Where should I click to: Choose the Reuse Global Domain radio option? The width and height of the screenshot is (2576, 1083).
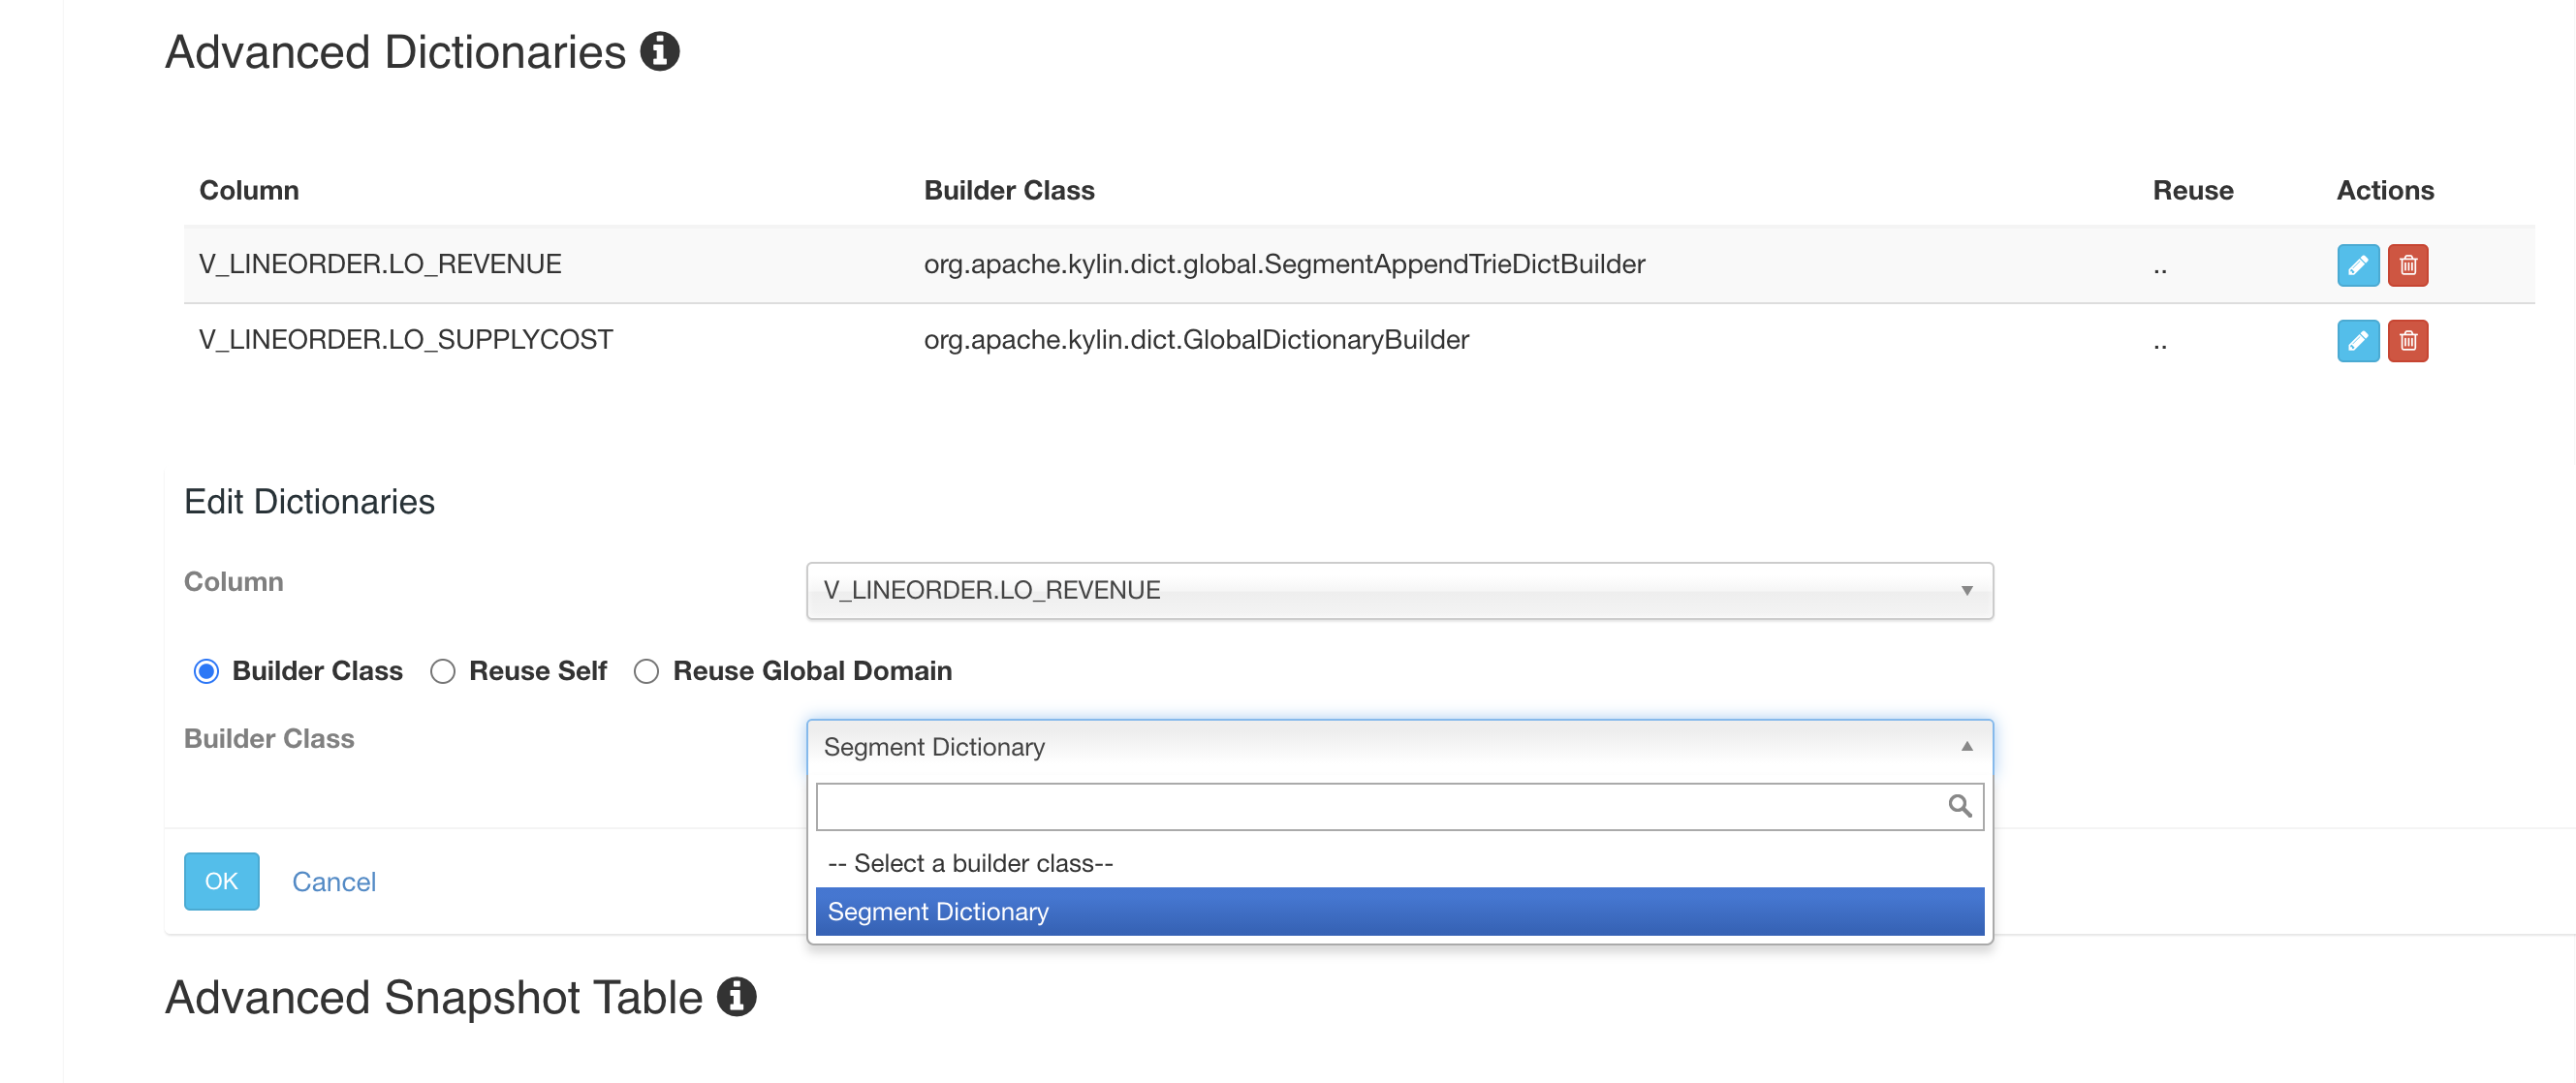coord(646,671)
